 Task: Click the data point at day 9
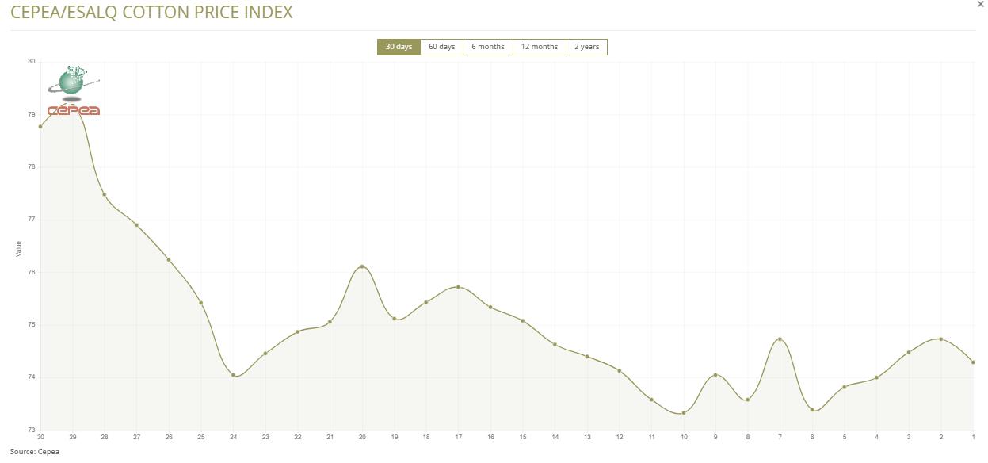[x=715, y=375]
